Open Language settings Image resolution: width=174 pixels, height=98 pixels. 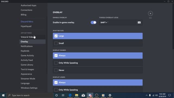click(25, 83)
